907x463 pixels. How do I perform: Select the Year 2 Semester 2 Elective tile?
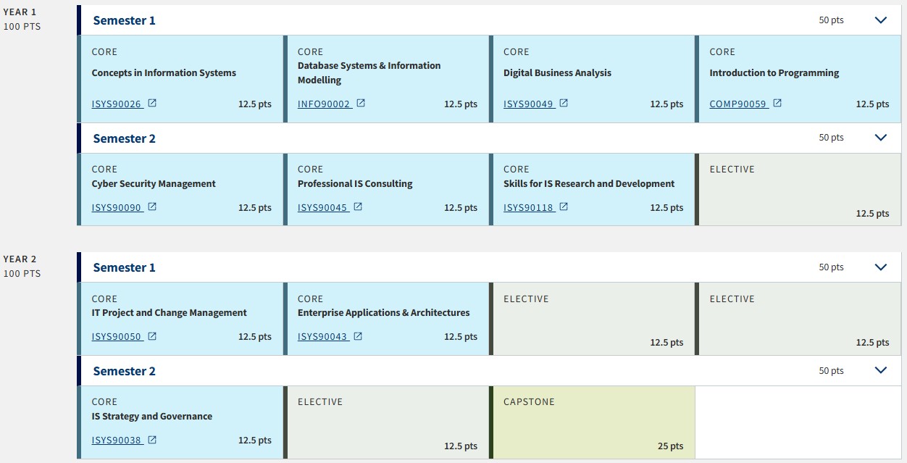[387, 422]
